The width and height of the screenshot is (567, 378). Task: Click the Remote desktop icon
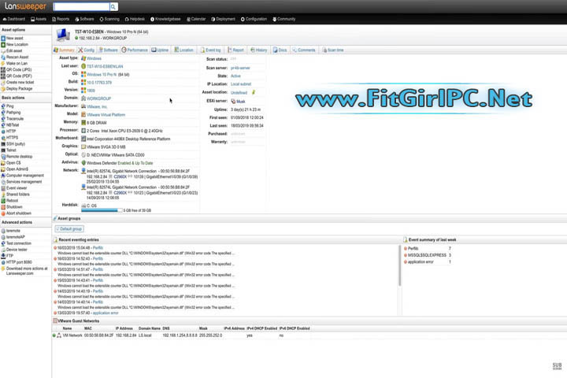(x=3, y=156)
